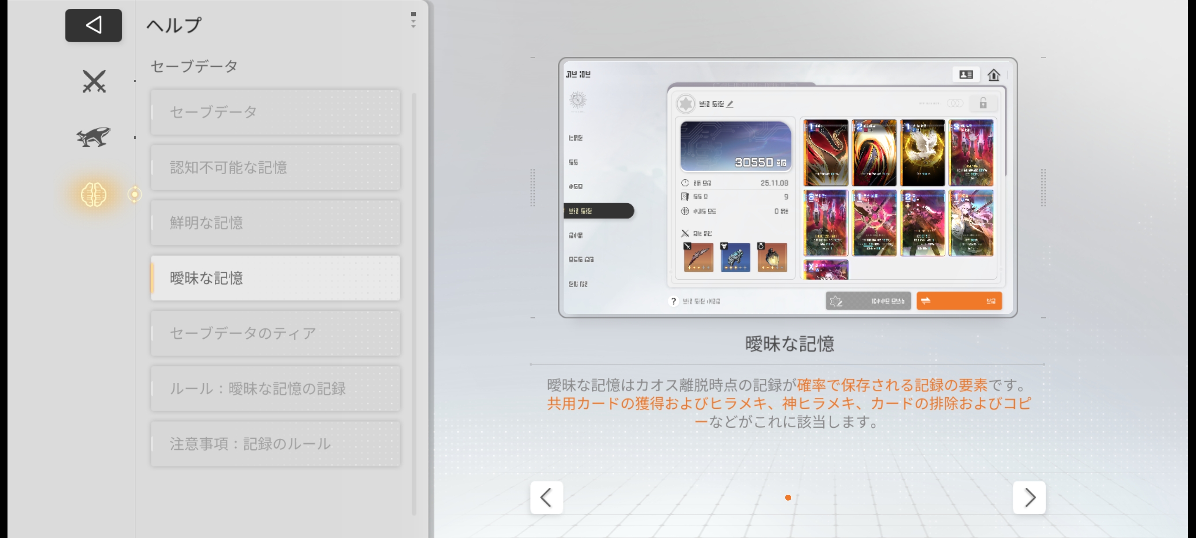
Task: Open the セーブデータ help topic
Action: [x=275, y=112]
